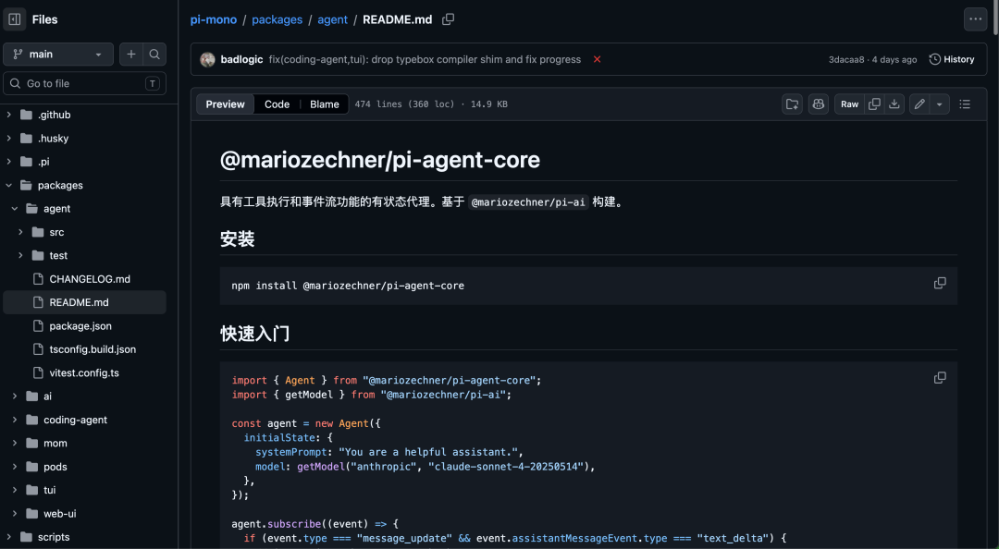Open package.json in file tree
The height and width of the screenshot is (549, 999).
80,326
